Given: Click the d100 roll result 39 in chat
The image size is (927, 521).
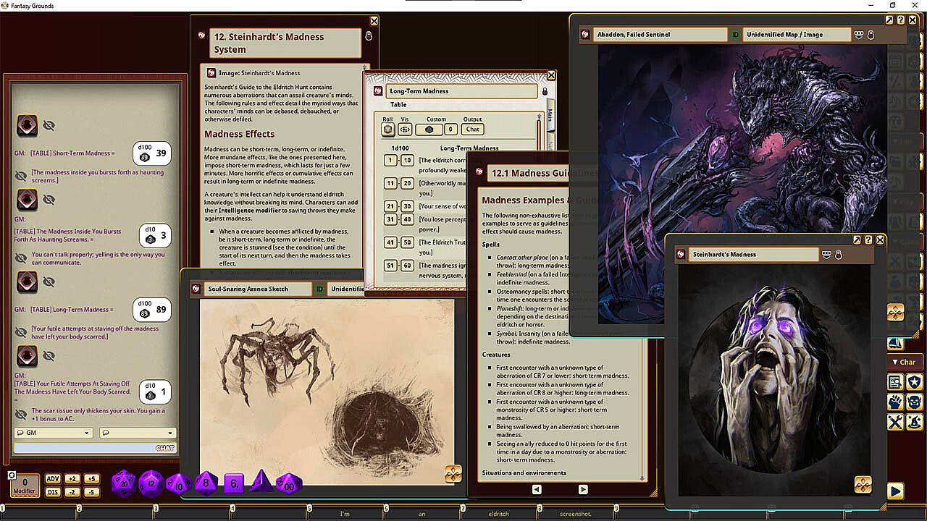Looking at the screenshot, I should [x=152, y=153].
